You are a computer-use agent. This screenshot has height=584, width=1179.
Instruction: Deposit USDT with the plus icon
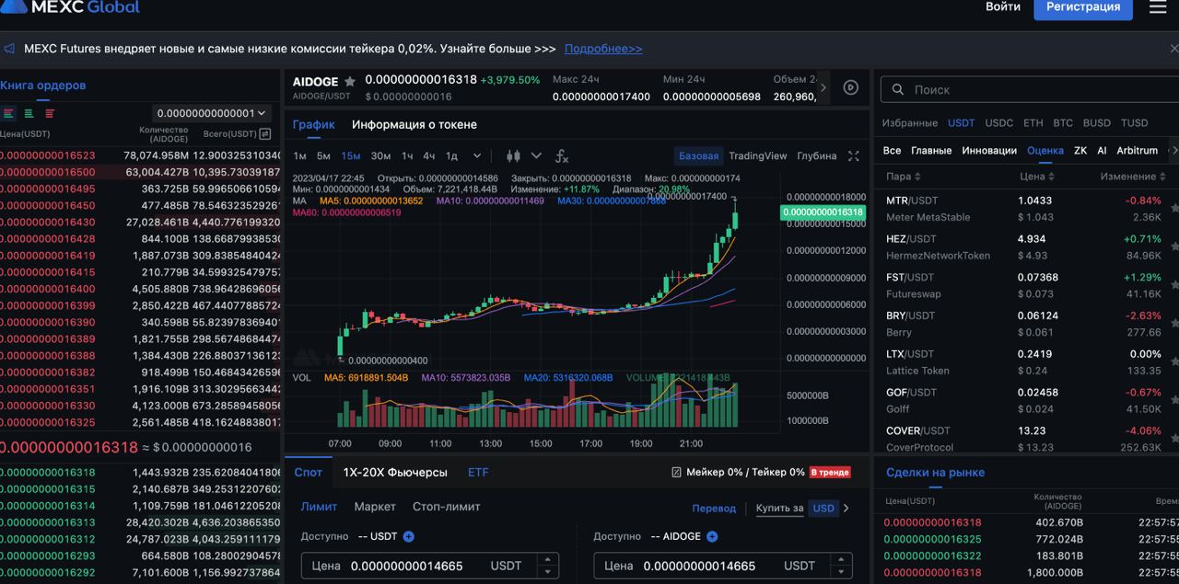pyautogui.click(x=409, y=536)
